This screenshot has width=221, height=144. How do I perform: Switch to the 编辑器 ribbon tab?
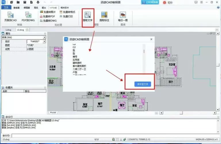27,7
